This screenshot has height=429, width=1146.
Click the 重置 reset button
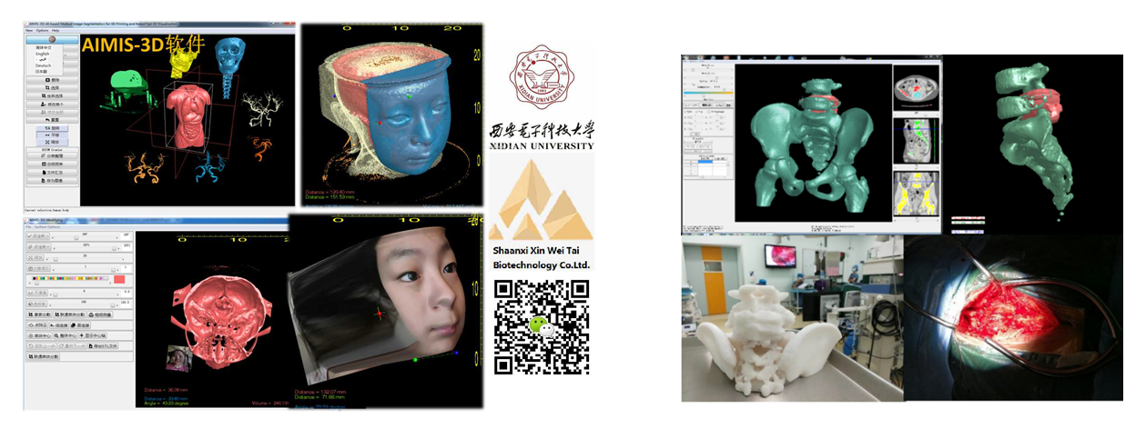(x=54, y=120)
